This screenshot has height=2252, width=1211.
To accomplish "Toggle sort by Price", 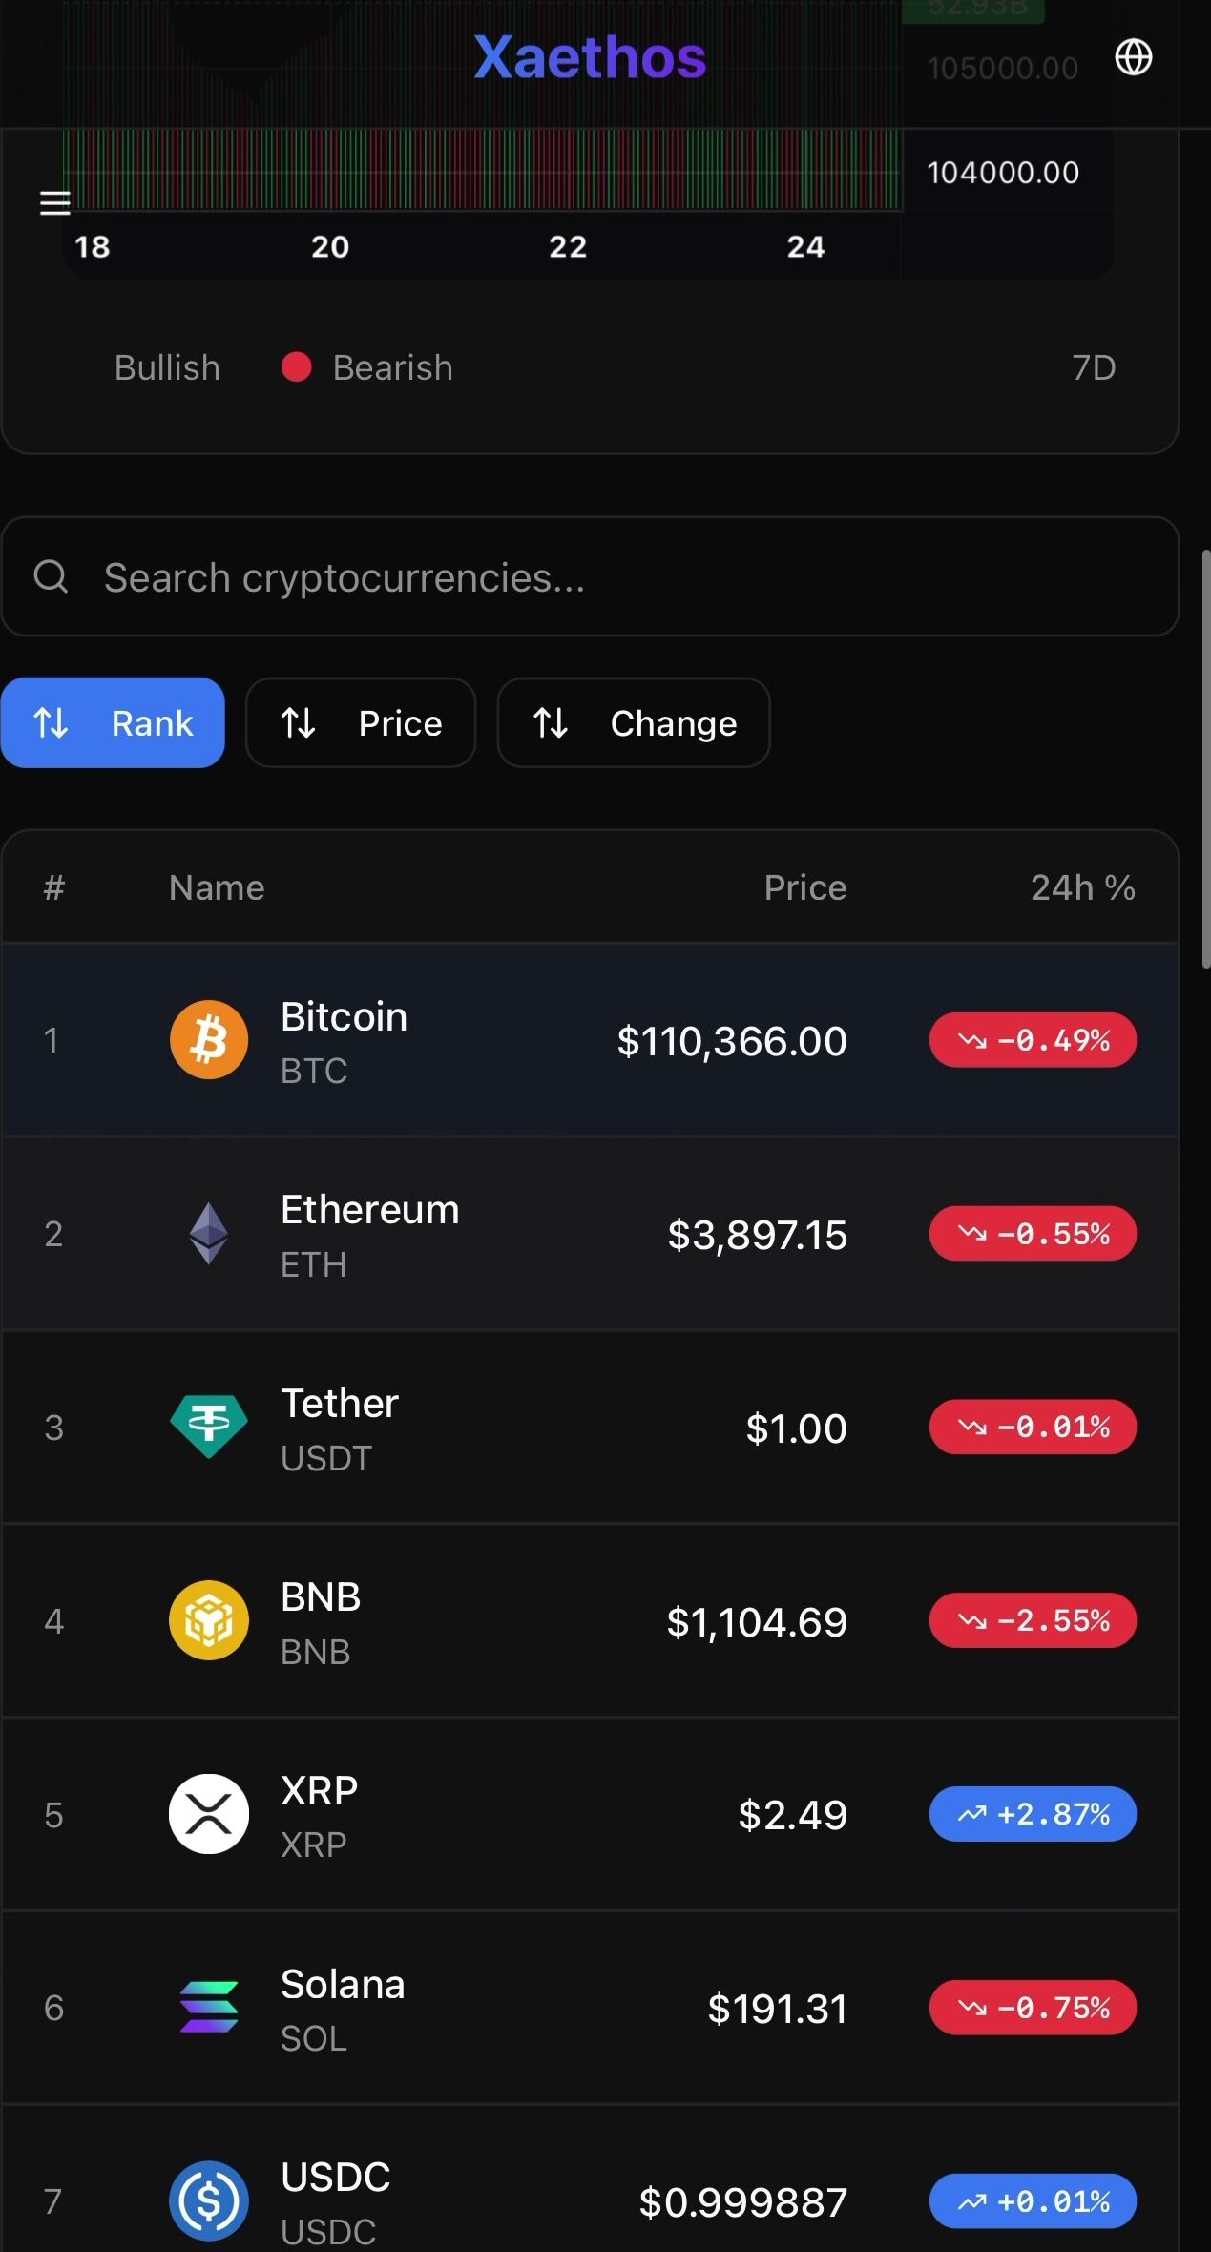I will (361, 722).
